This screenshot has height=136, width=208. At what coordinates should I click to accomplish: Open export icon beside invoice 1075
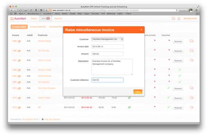point(19,88)
